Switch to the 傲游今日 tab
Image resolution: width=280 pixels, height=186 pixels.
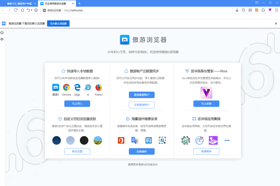pyautogui.click(x=19, y=3)
